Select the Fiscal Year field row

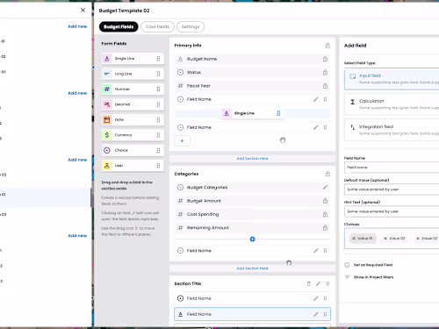tap(252, 86)
